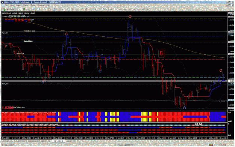Select the Fibonacci retracement tool
235x147 pixels.
(x=91, y=9)
